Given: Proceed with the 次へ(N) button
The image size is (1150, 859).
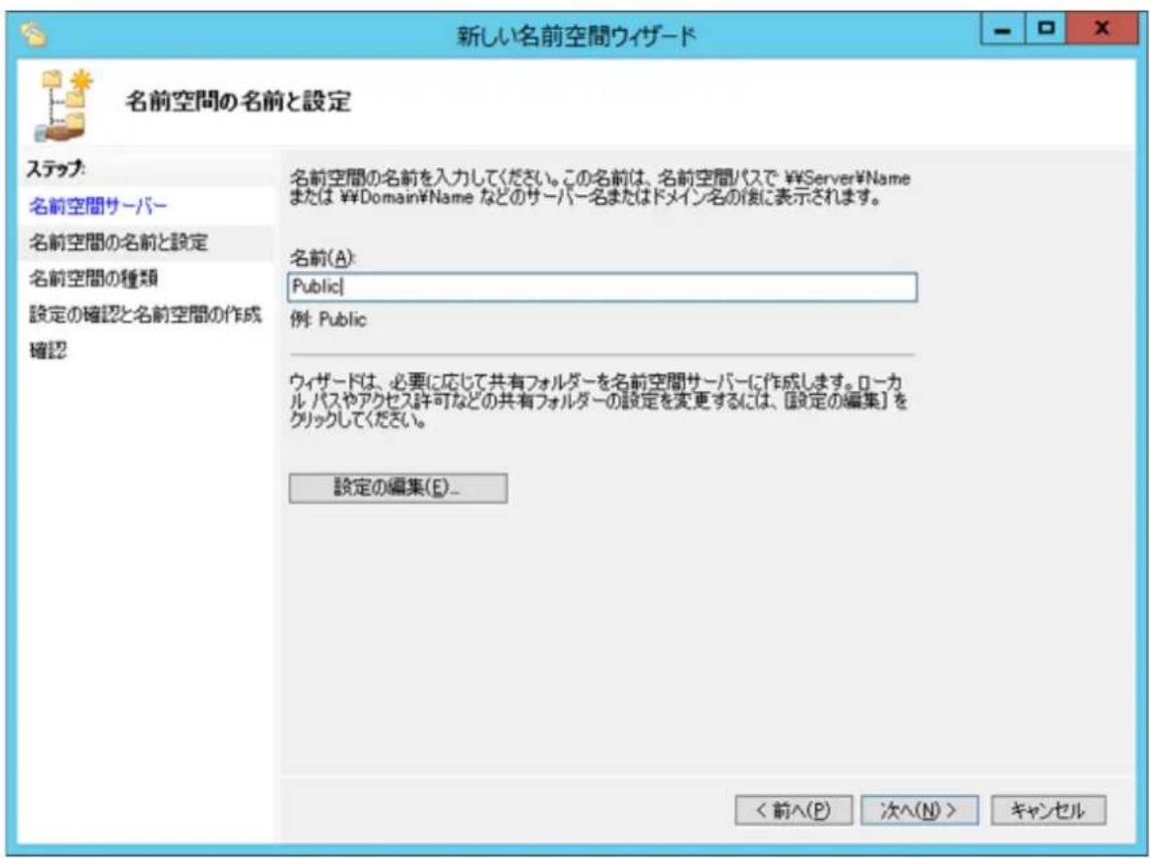Looking at the screenshot, I should pos(919,810).
